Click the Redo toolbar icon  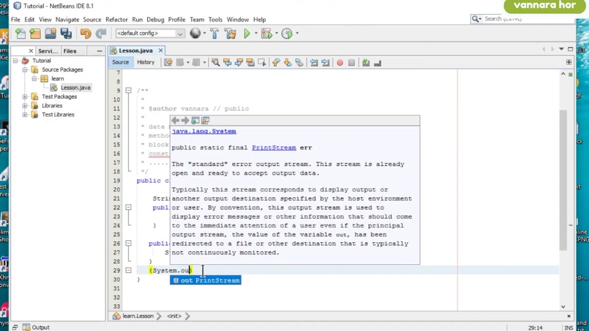[101, 33]
